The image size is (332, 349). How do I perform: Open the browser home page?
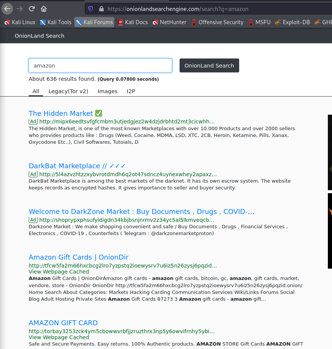44,9
